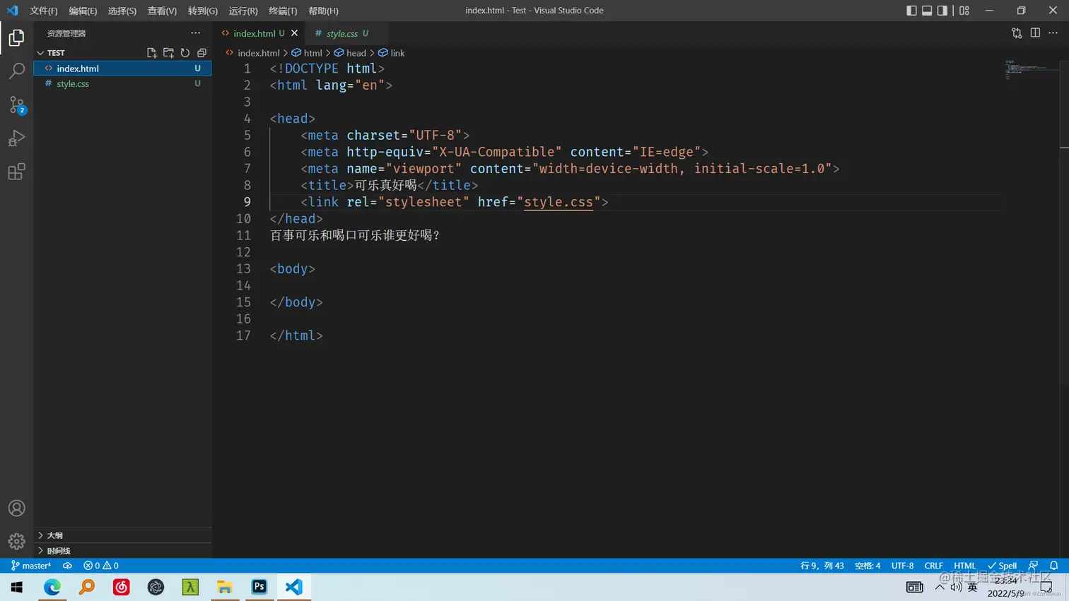Click the feedback icon in status bar
Screen dimensions: 1069x601
[1034, 566]
